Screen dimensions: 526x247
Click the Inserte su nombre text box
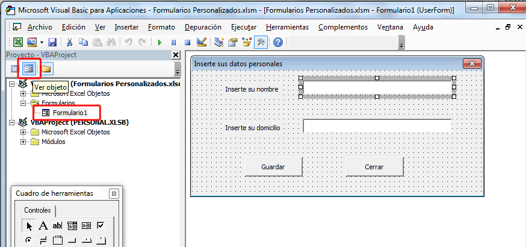pos(377,87)
